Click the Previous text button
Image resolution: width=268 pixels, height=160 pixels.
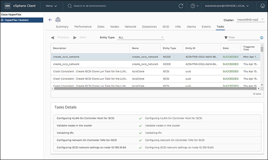click(63, 37)
